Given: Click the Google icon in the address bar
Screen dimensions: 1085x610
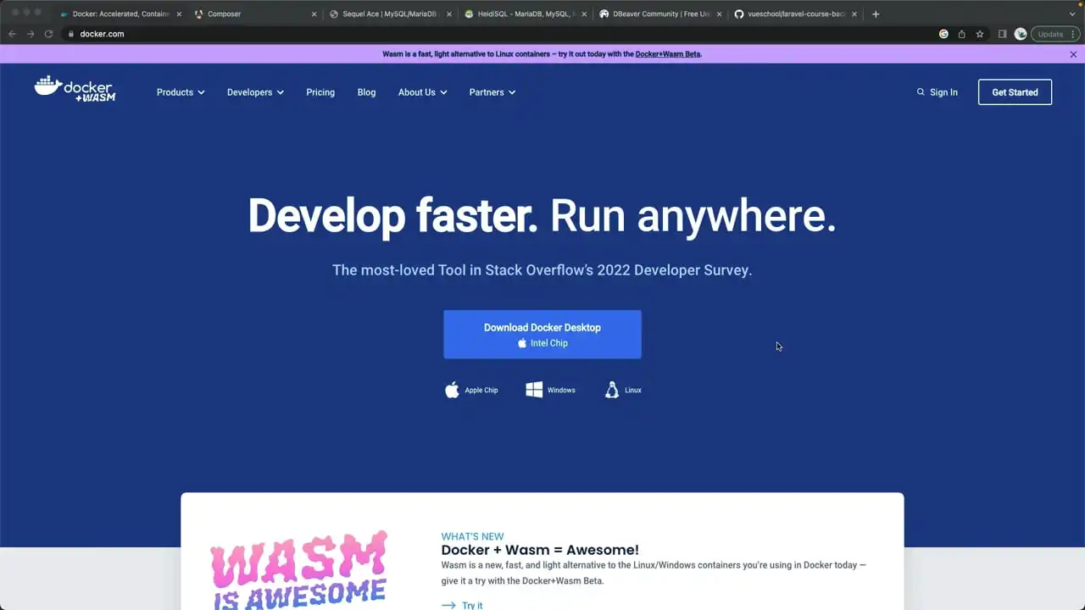Looking at the screenshot, I should (943, 34).
